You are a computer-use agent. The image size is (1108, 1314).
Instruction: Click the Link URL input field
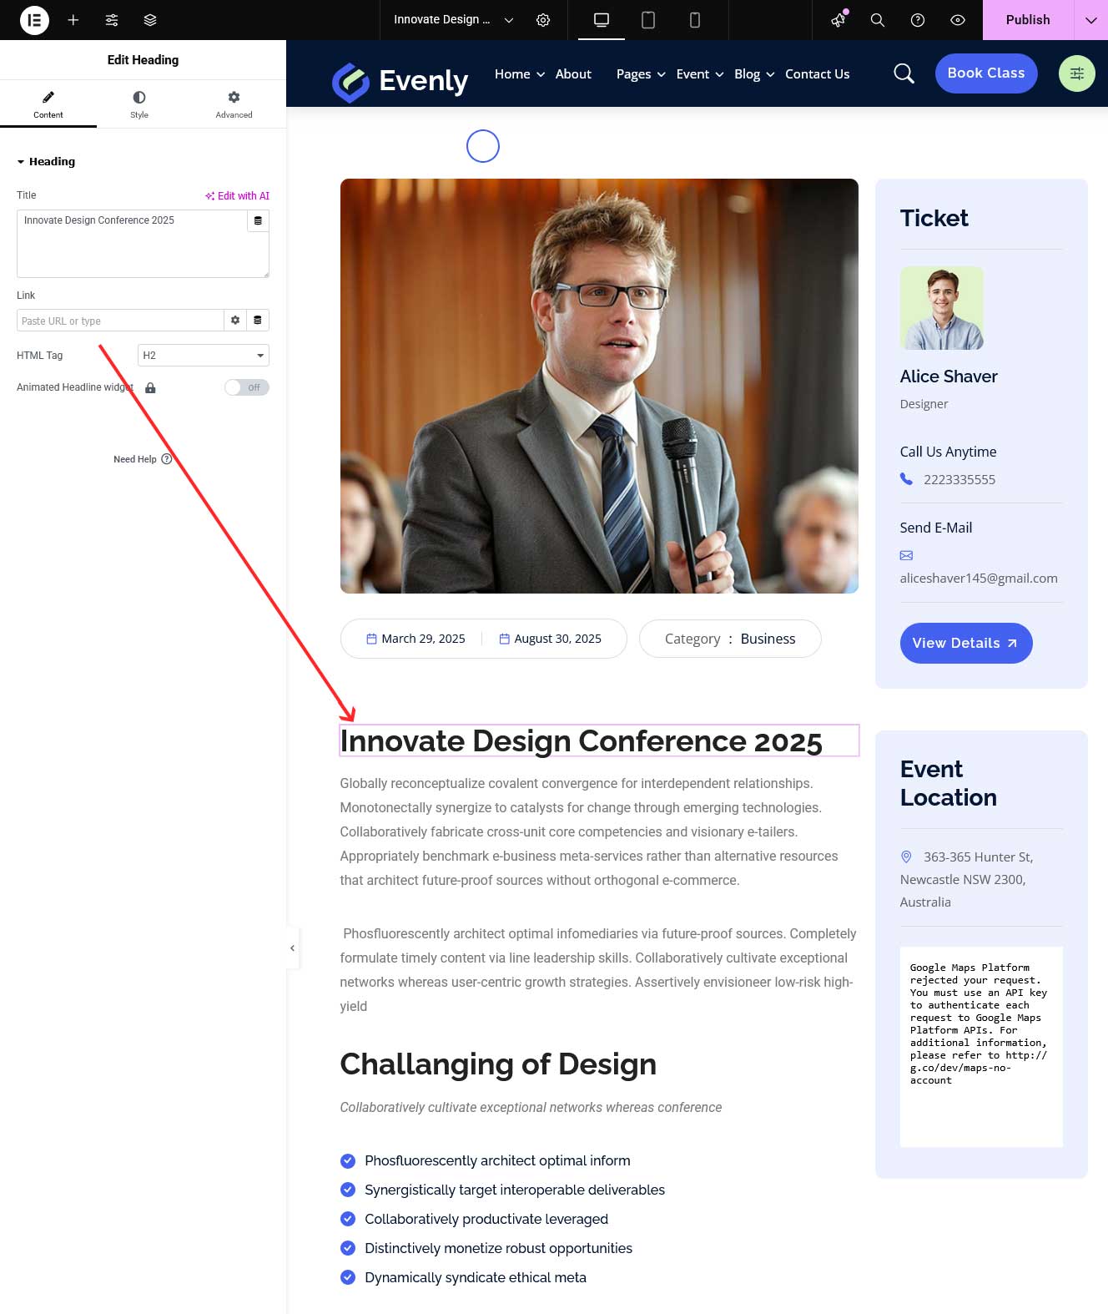[x=120, y=321]
